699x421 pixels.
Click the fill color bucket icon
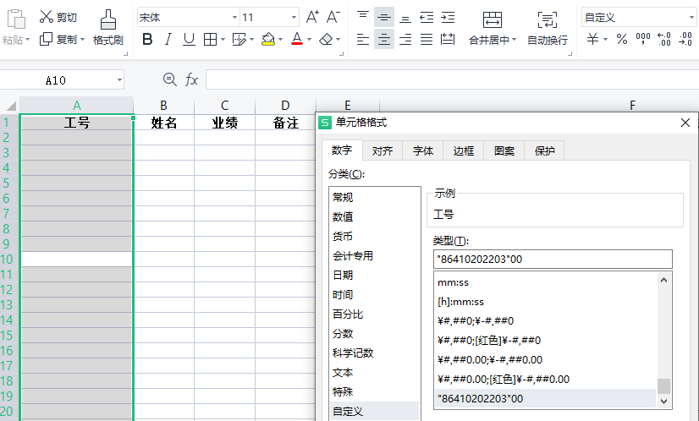pos(268,40)
